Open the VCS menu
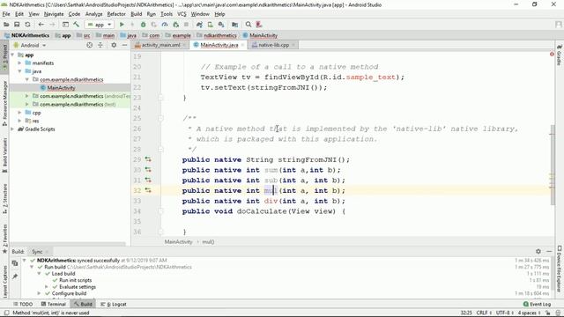Viewport: 564px width, 317px height. pos(182,14)
